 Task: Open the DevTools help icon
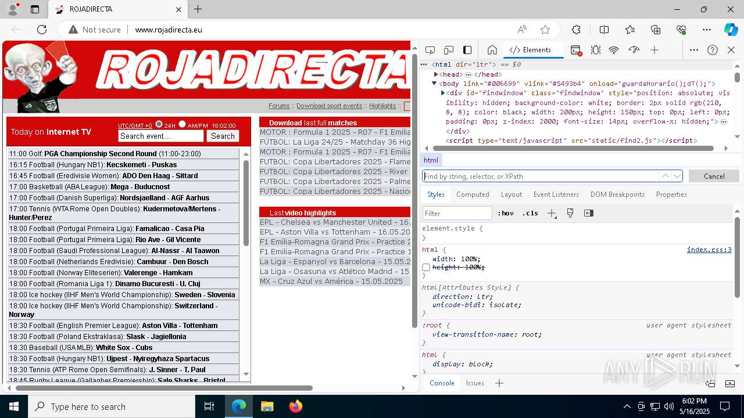(x=713, y=50)
